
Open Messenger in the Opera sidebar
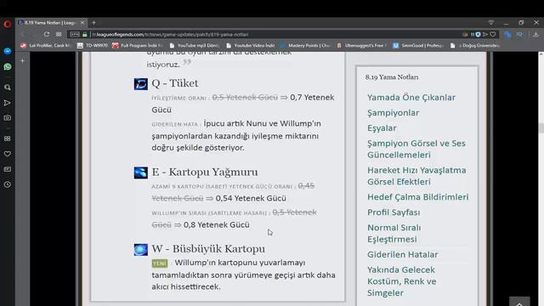(x=8, y=51)
